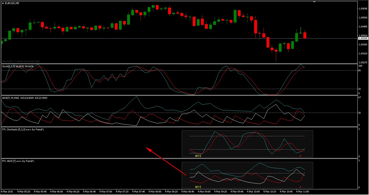Click the 4 Mar 07:20 time label
This screenshot has width=369, height=195.
point(122,191)
